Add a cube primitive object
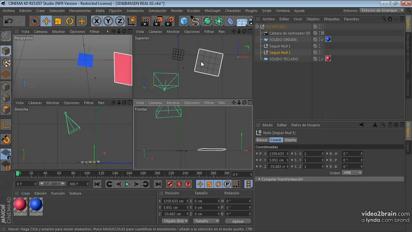 pyautogui.click(x=184, y=22)
